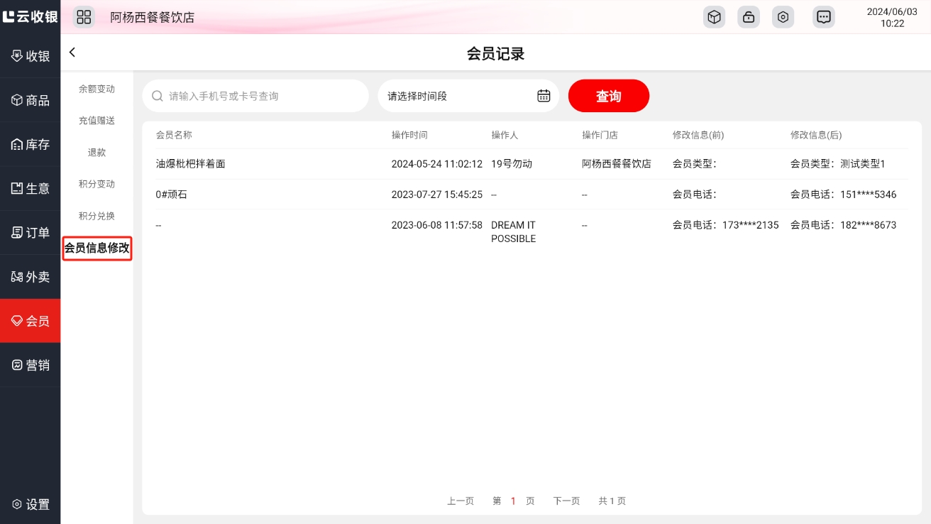Go back using the left arrow icon
This screenshot has width=931, height=524.
72,53
